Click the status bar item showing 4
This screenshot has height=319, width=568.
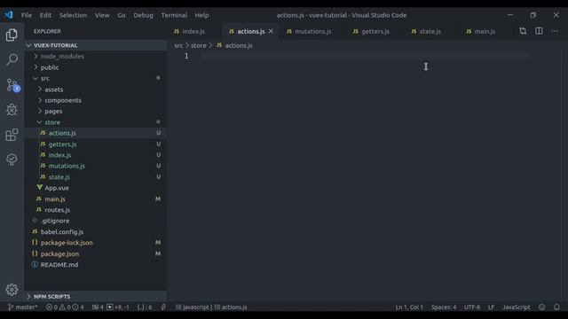(98, 307)
